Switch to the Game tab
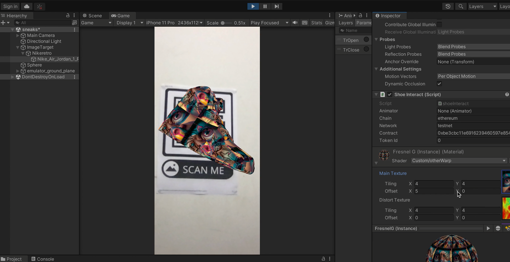 click(121, 16)
